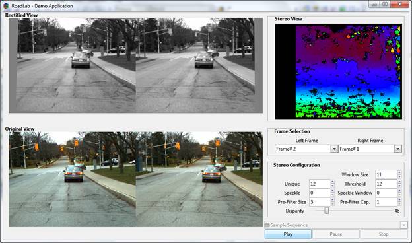Decrease Threshold with its down arrow
The width and height of the screenshot is (412, 243).
click(x=399, y=186)
